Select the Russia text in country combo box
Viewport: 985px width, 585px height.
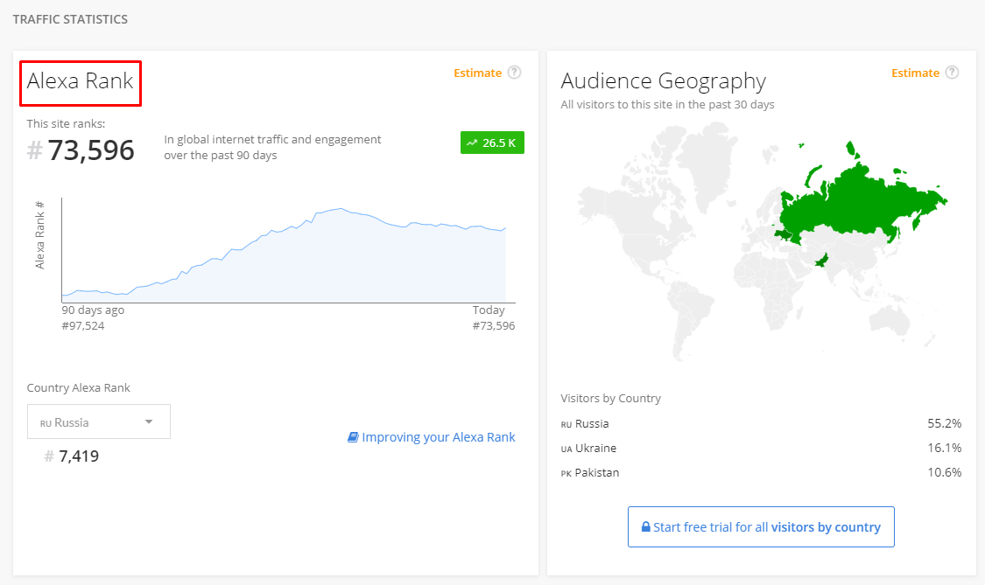pos(71,422)
